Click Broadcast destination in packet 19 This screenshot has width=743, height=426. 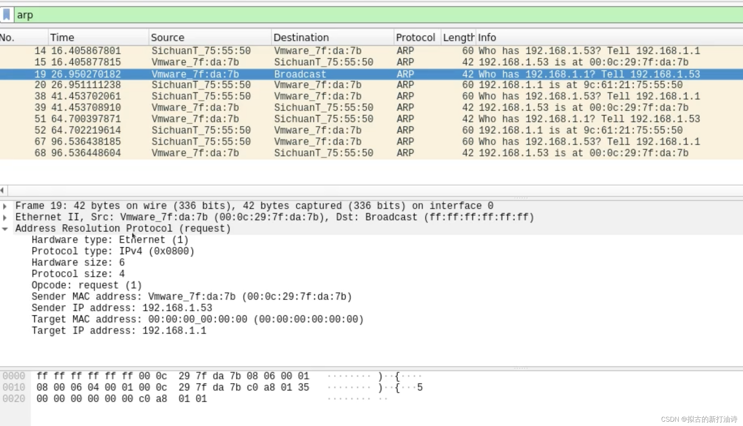(x=300, y=74)
